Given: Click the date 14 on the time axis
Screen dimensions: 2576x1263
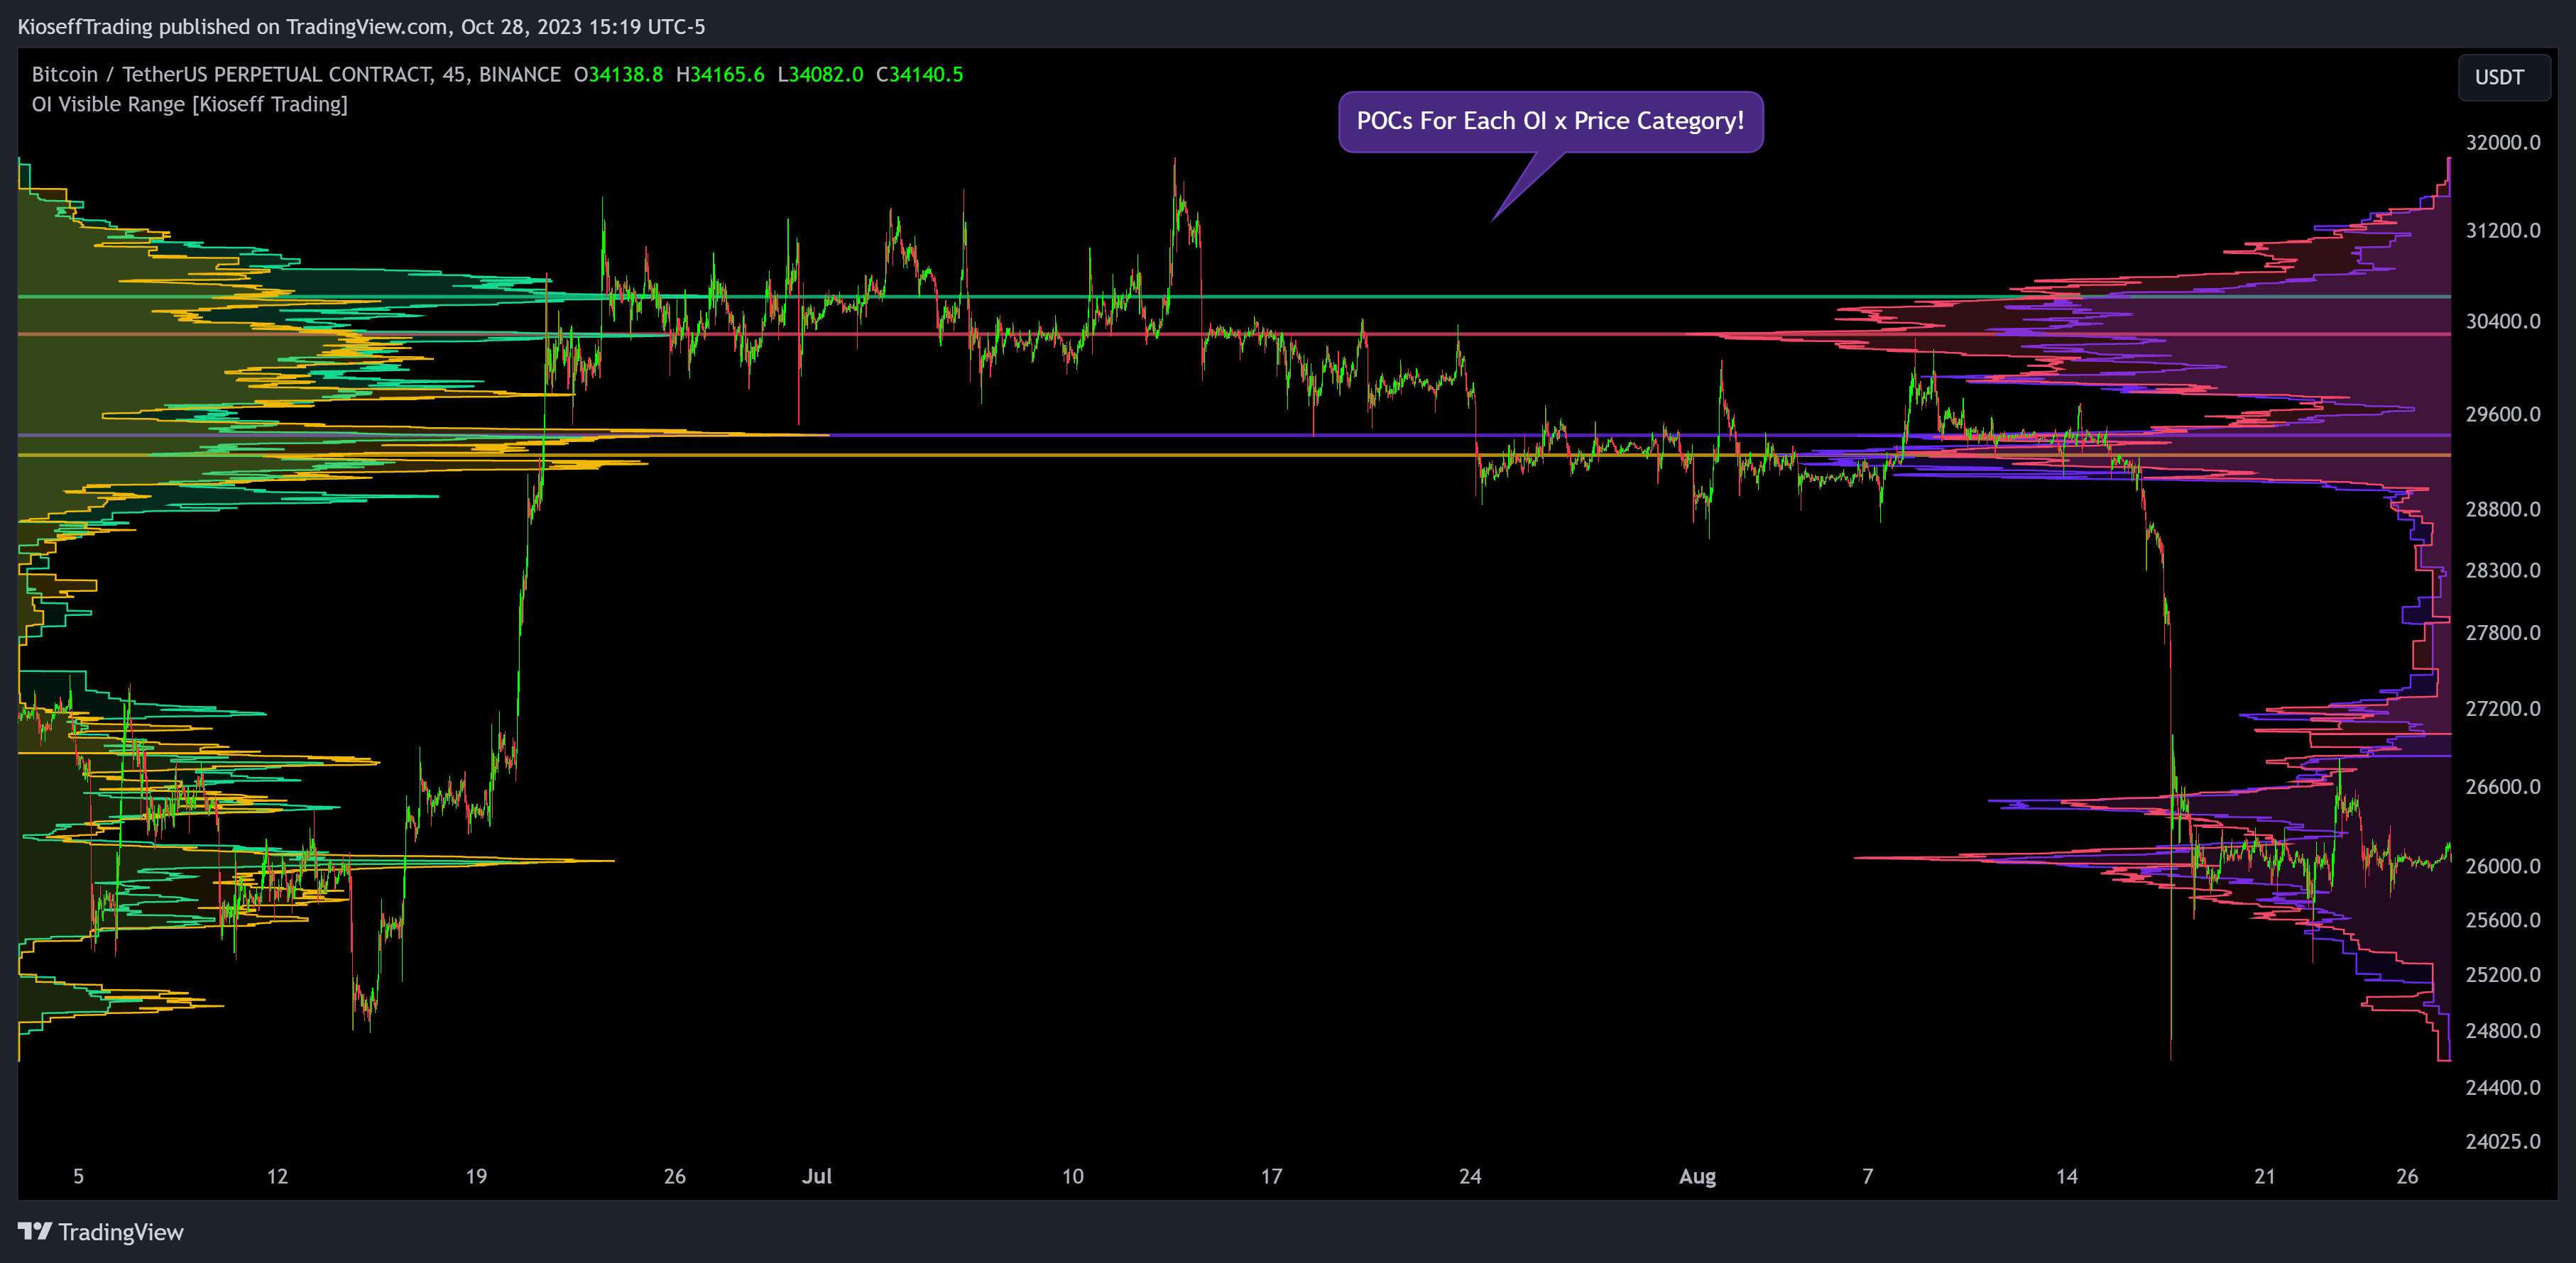Looking at the screenshot, I should (x=2067, y=1176).
